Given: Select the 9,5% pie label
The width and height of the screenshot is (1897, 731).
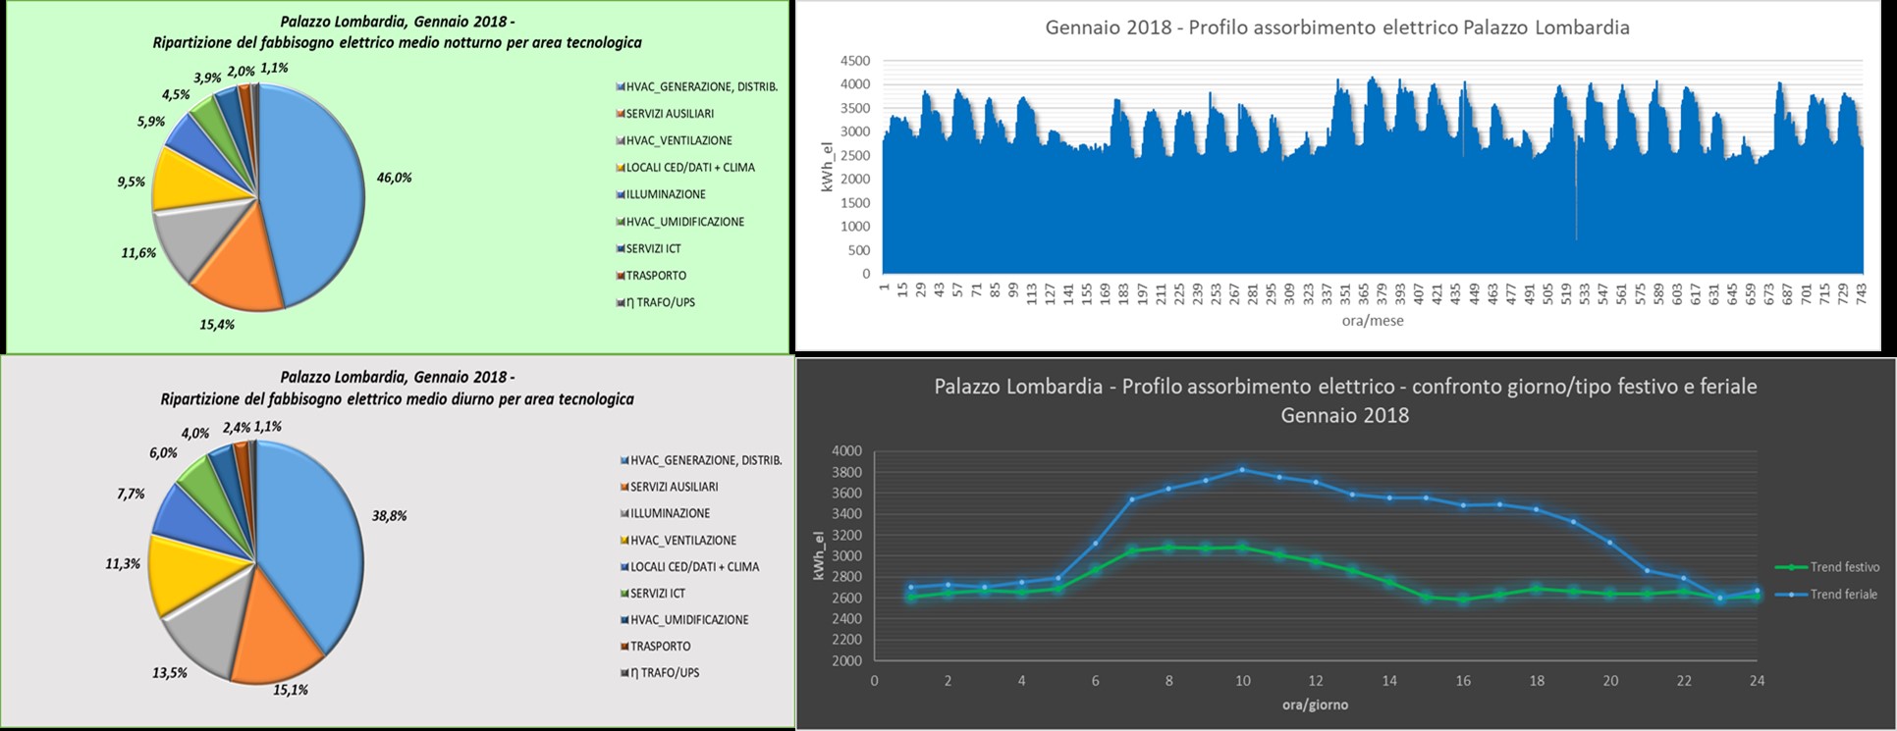Looking at the screenshot, I should coord(131,182).
